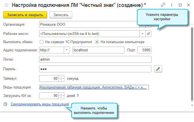
Task: Click into the Логин field
Action: point(95,59)
